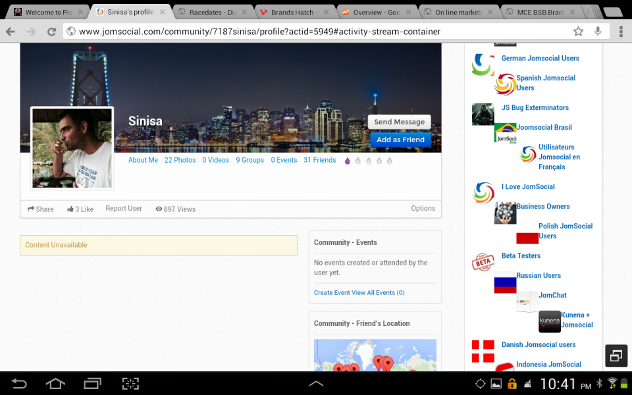This screenshot has height=395, width=632.
Task: Click the I Love JomSocial logo icon
Action: 483,193
